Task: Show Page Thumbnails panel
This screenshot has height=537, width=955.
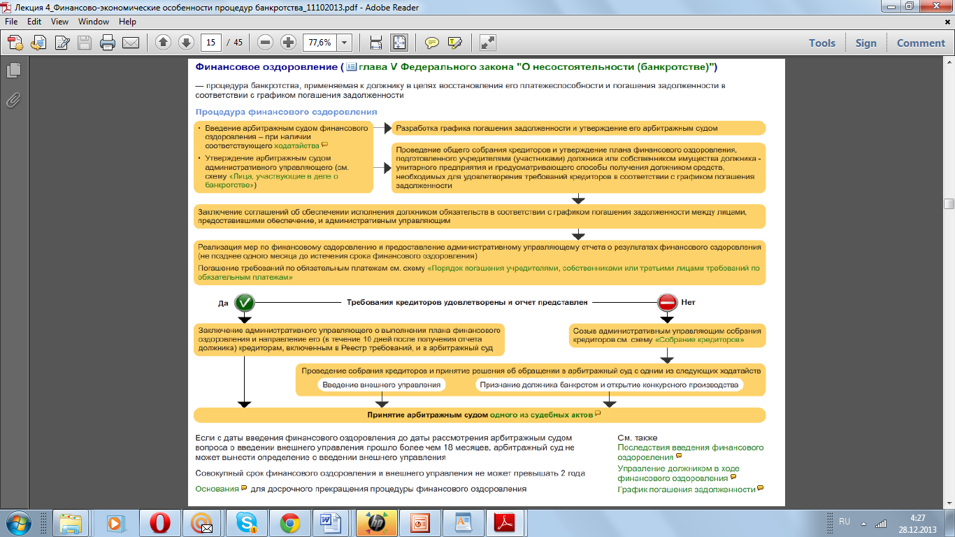Action: click(x=13, y=71)
